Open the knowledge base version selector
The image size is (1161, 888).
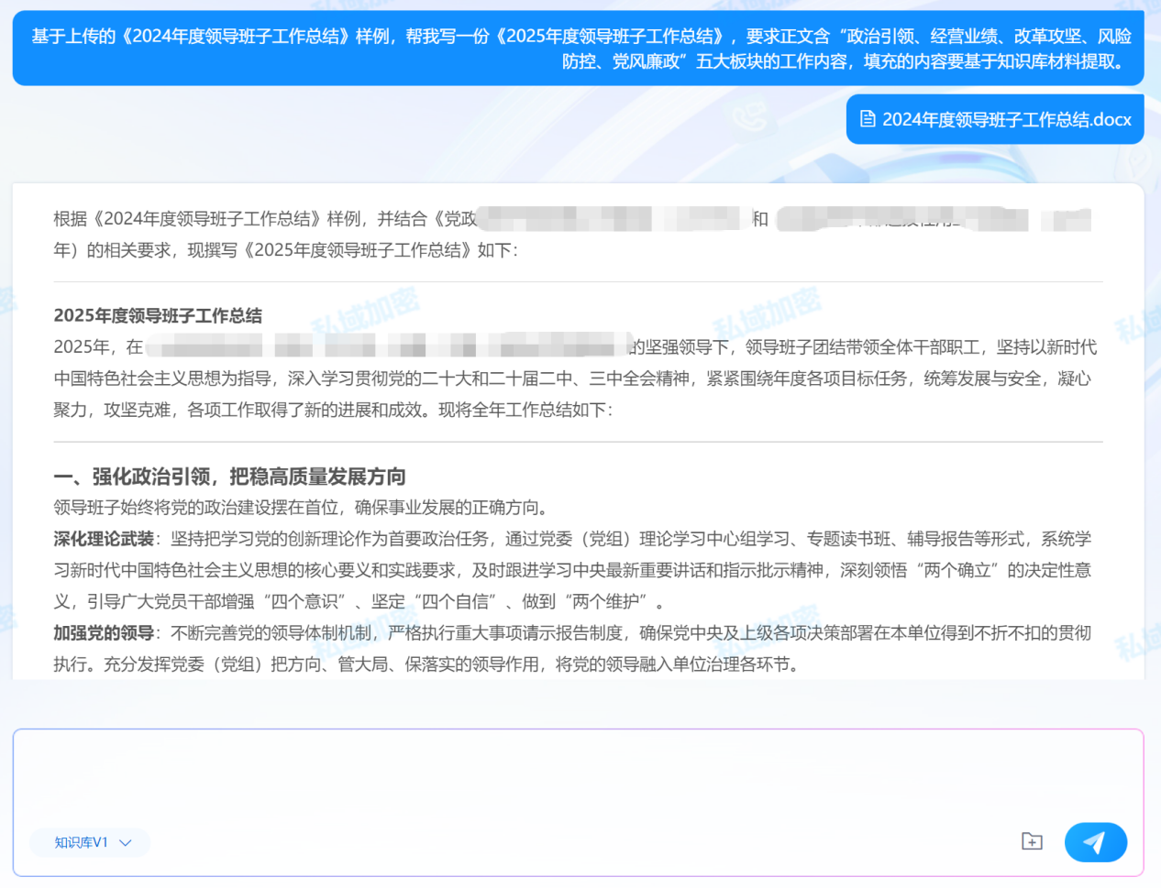(x=89, y=842)
